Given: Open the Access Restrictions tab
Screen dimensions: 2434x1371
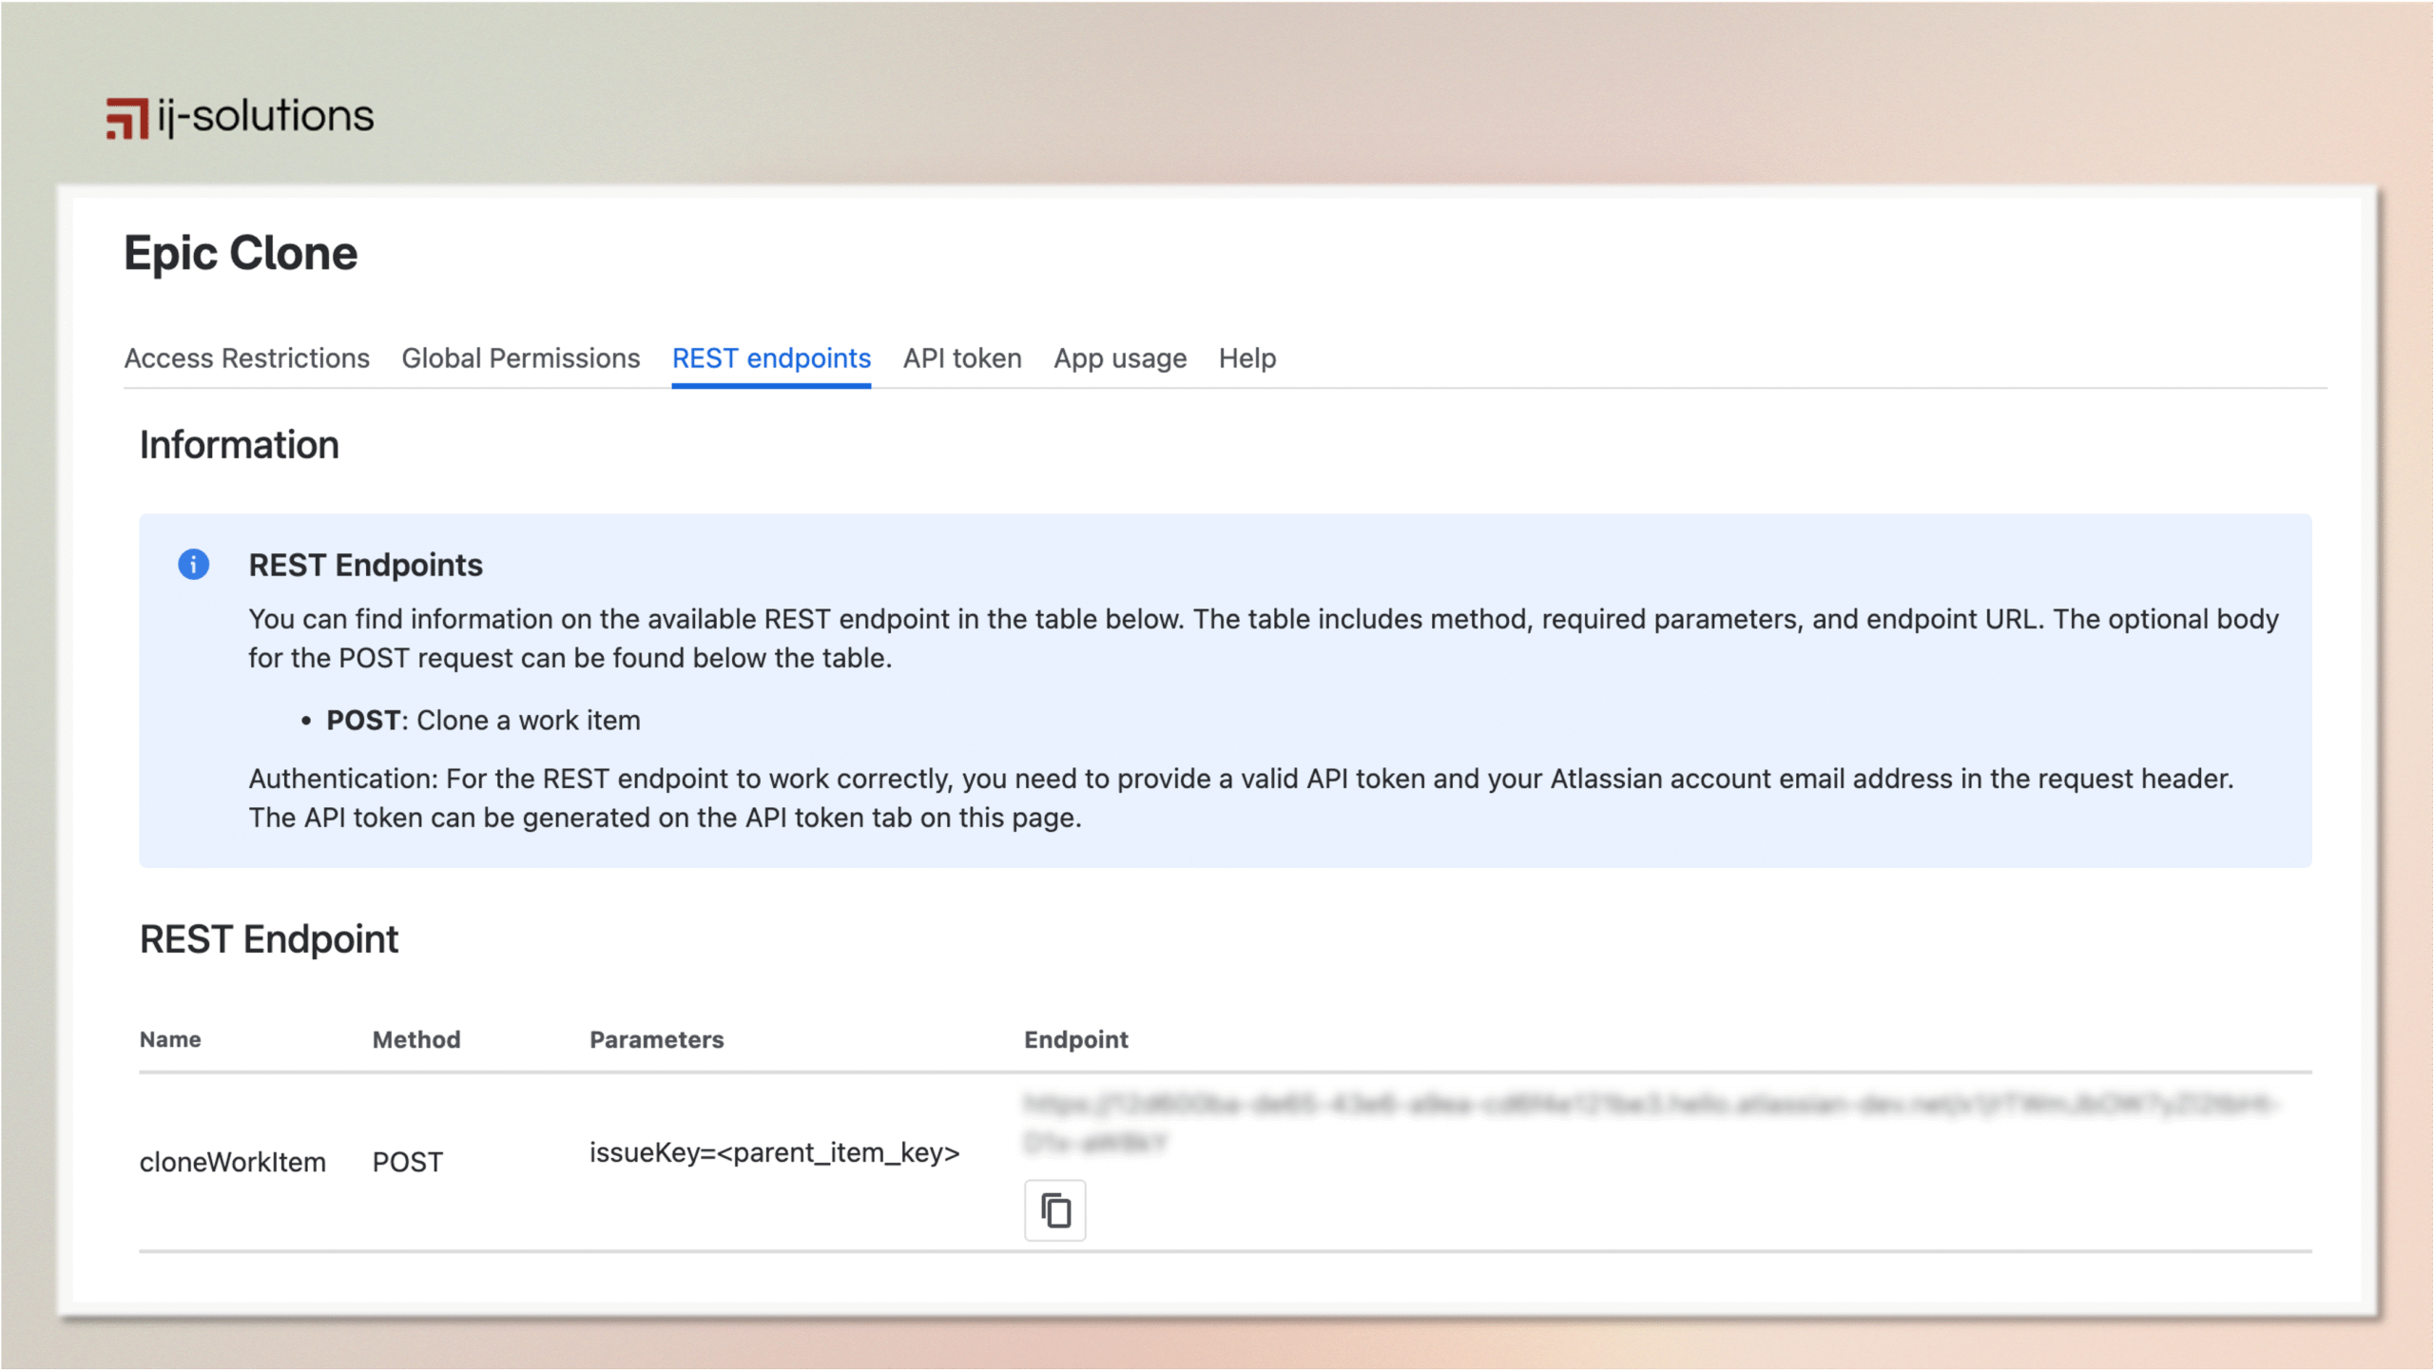Looking at the screenshot, I should point(246,358).
